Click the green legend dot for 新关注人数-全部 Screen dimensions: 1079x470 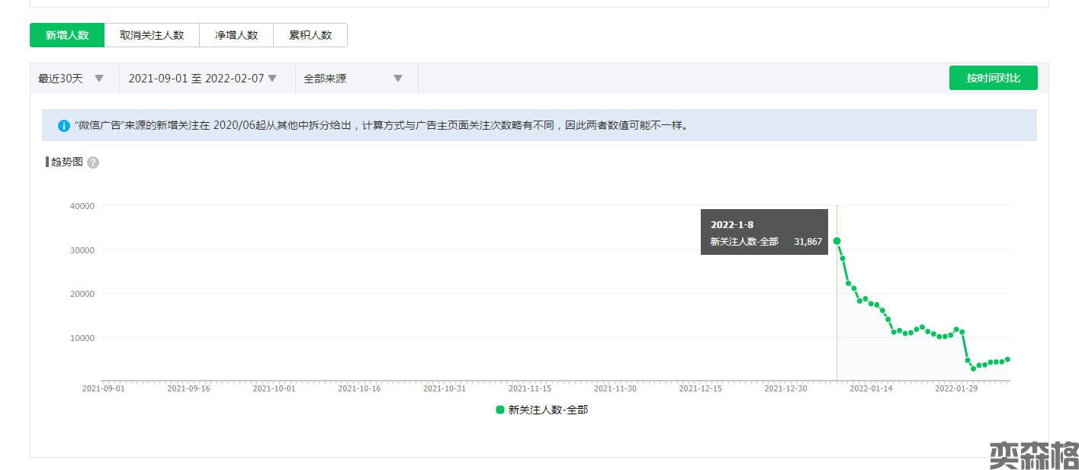point(500,410)
